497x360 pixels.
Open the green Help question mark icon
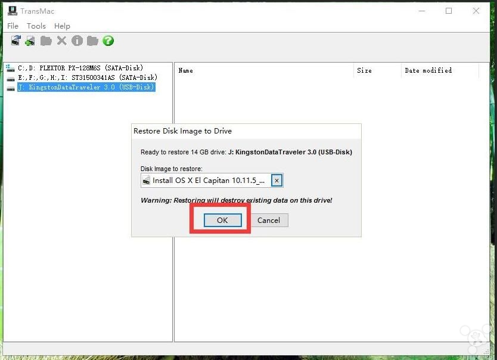pos(108,41)
